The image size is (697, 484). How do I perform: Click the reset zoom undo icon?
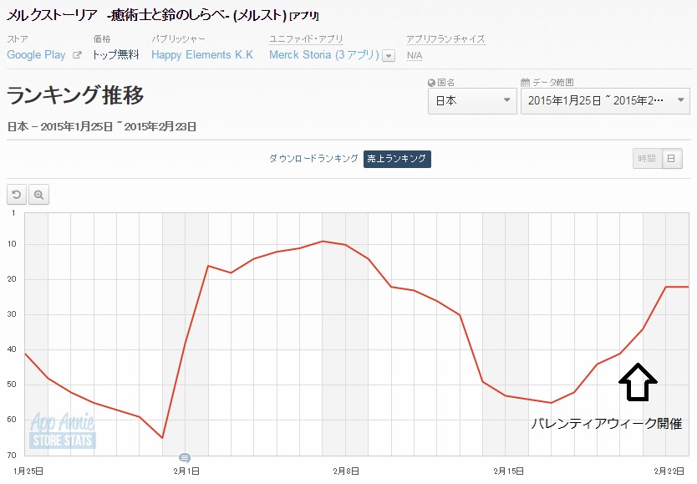click(x=16, y=195)
